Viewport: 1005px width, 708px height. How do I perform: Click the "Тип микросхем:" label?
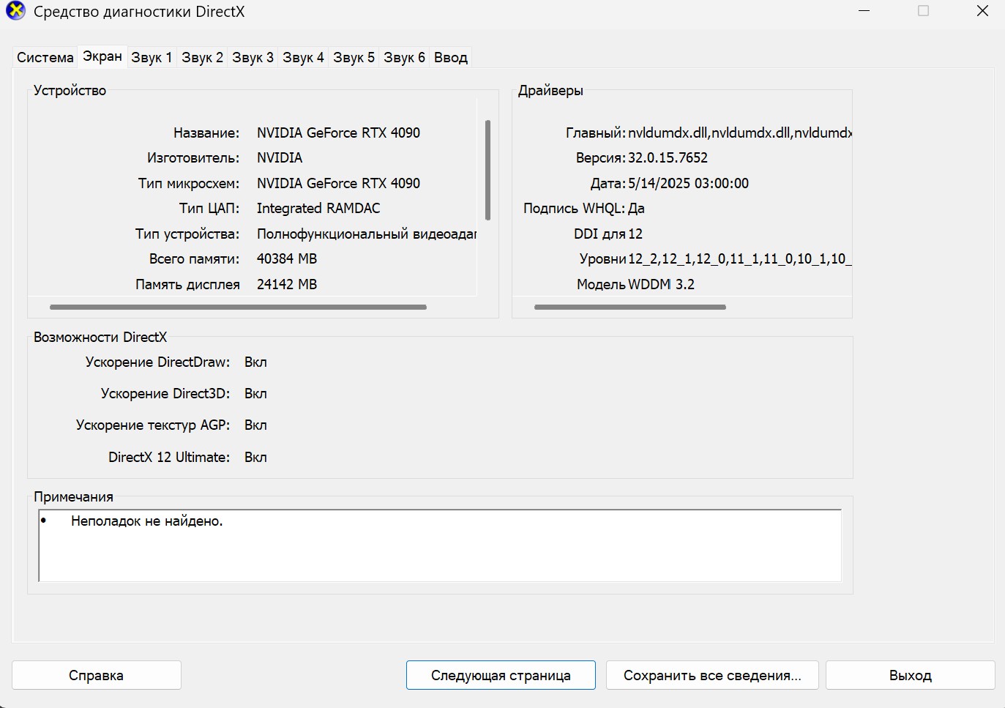click(x=189, y=183)
